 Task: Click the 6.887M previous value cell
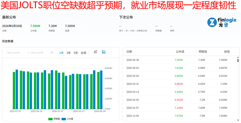223,68
